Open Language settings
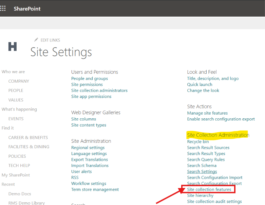Image resolution: width=265 pixels, height=205 pixels. pos(89,154)
